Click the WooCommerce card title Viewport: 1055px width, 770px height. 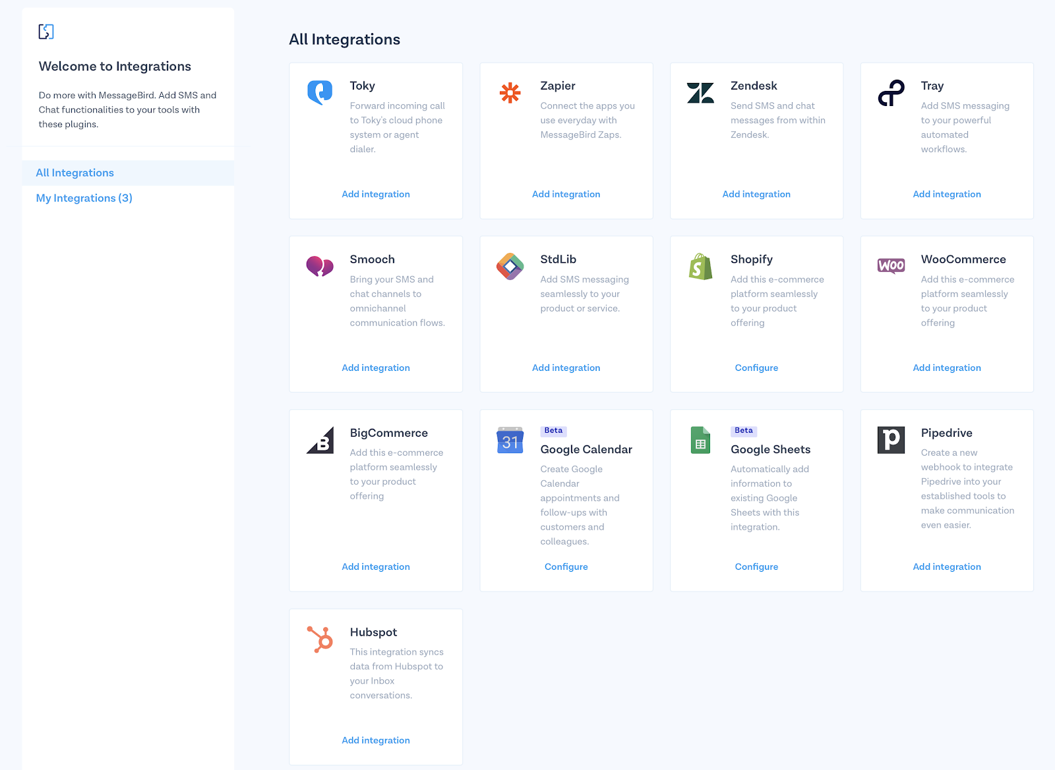pos(963,260)
